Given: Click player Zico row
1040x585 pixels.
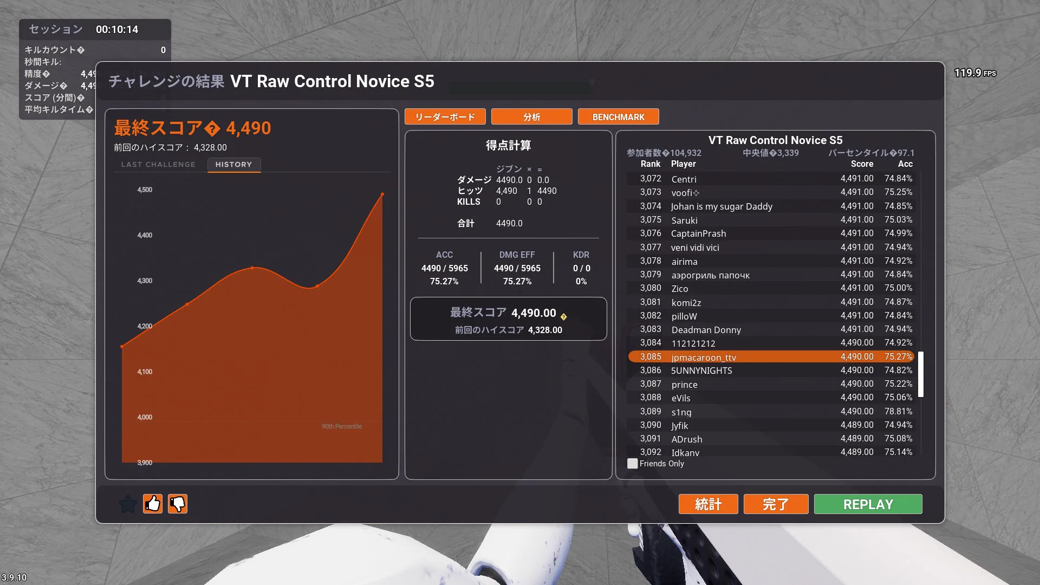Looking at the screenshot, I should click(x=771, y=288).
